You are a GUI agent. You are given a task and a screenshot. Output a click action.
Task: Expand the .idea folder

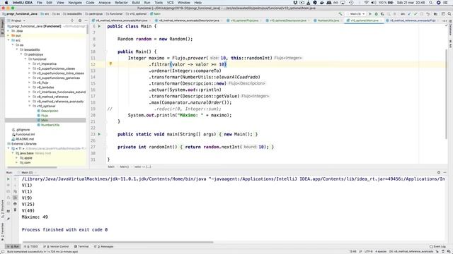pyautogui.click(x=8, y=31)
